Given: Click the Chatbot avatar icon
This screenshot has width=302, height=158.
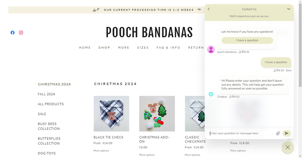Looking at the screenshot, I should coord(211,94).
